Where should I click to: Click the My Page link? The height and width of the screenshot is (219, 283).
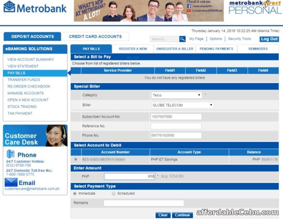[197, 39]
